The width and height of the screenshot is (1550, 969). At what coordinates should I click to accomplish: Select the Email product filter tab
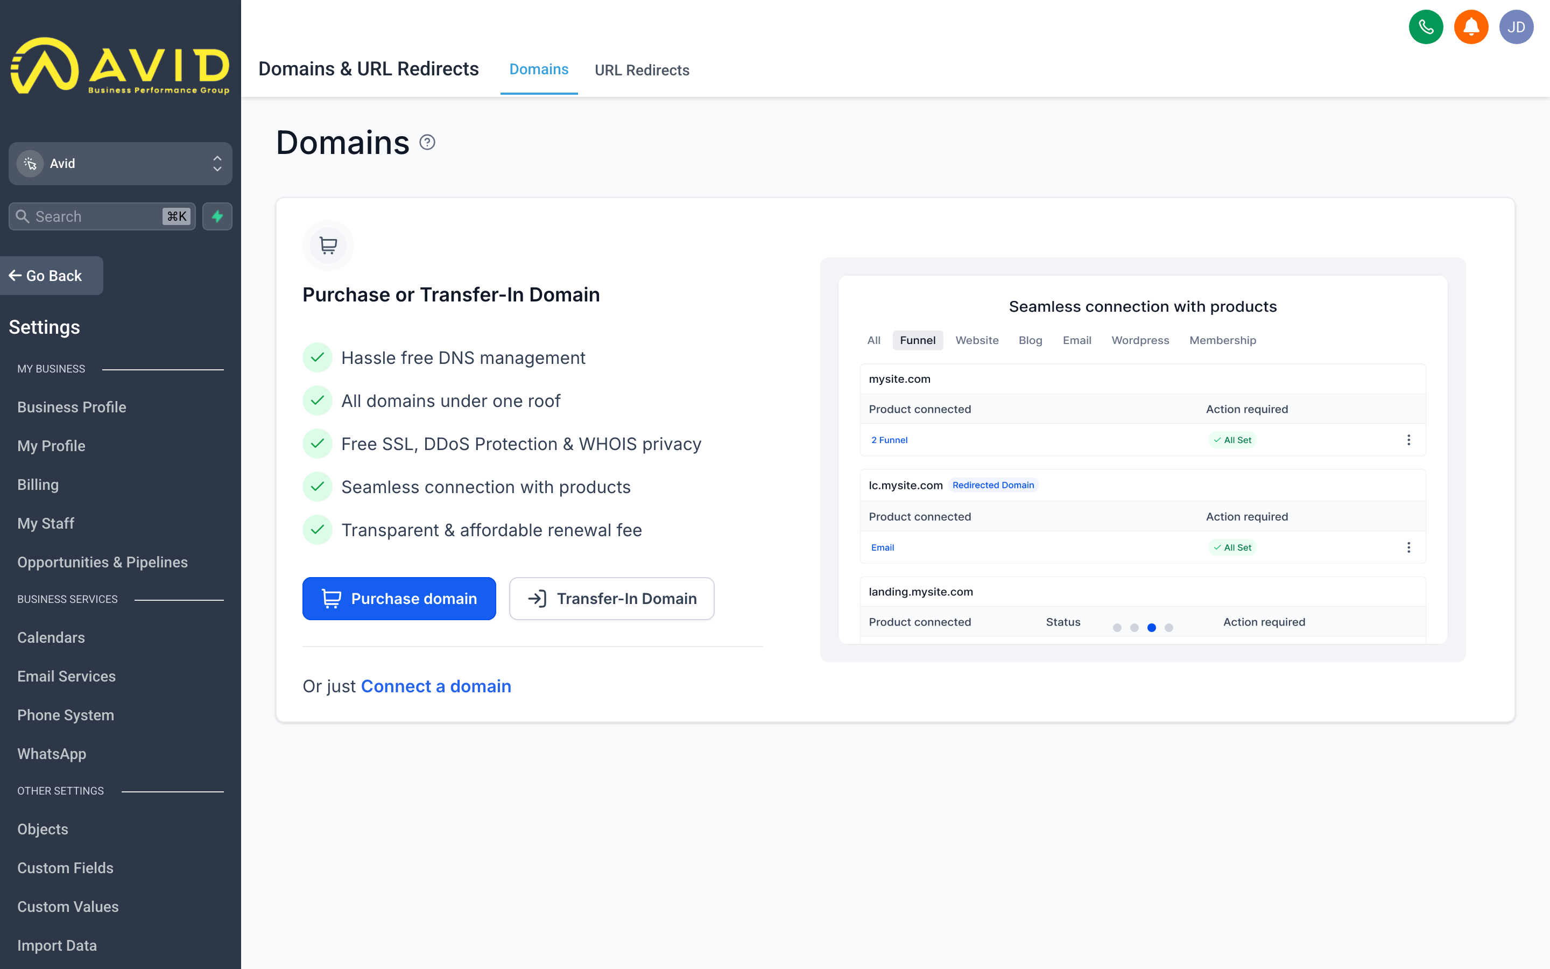(x=1077, y=340)
